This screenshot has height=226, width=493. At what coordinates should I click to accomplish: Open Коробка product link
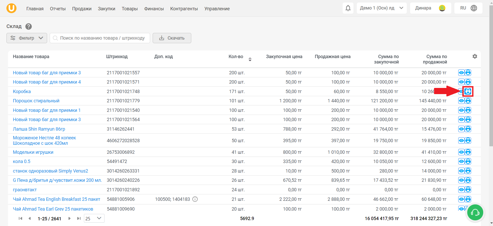pyautogui.click(x=22, y=92)
